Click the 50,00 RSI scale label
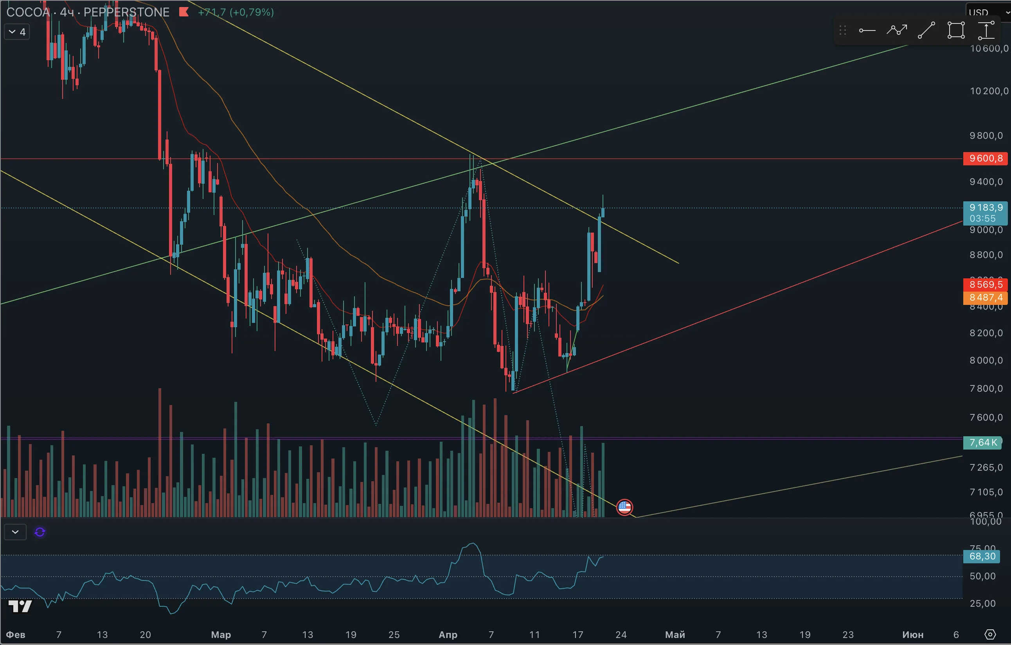This screenshot has height=645, width=1011. pos(983,576)
